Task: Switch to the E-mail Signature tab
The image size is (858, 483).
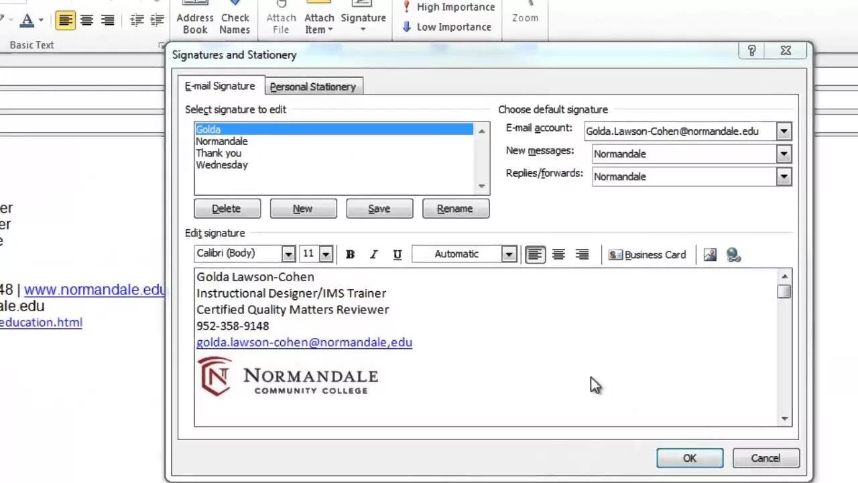Action: pyautogui.click(x=220, y=86)
